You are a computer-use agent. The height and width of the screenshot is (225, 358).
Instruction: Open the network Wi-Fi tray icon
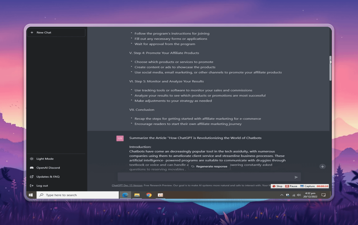[294, 195]
